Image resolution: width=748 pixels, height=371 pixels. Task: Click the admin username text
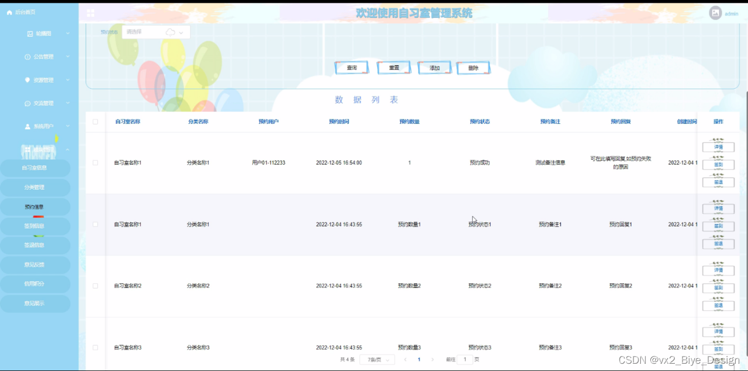click(x=731, y=14)
